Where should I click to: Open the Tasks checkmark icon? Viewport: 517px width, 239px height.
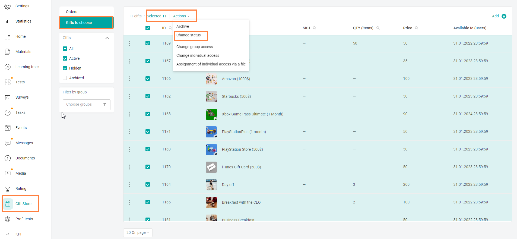(8, 113)
